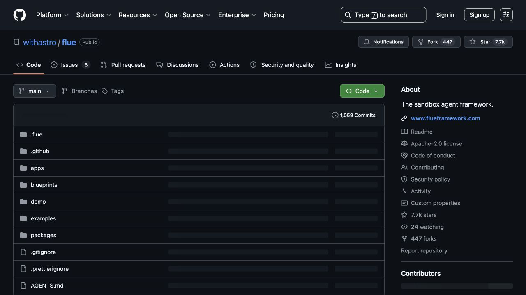Click the eye icon beside watching
This screenshot has width=526, height=295.
point(404,227)
